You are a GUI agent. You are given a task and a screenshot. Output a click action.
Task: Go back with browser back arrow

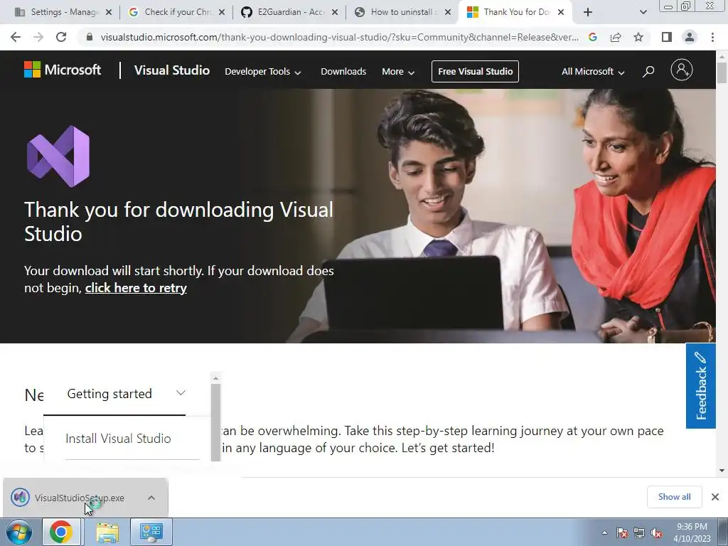16,37
